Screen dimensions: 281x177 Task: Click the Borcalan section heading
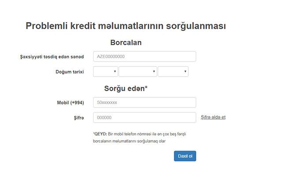[x=126, y=42]
